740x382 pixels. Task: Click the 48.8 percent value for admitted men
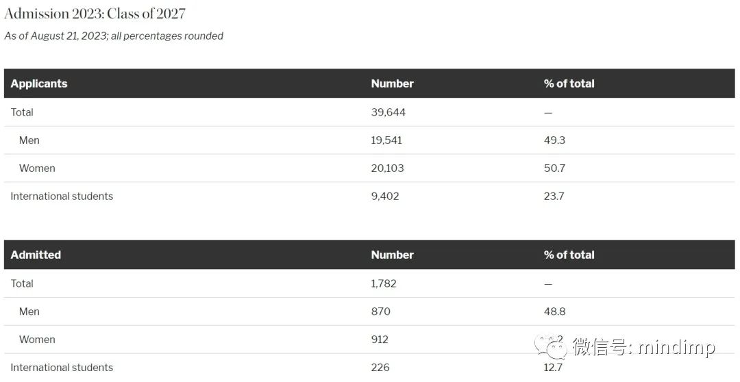[x=554, y=311]
